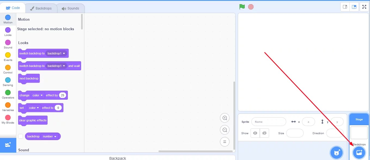This screenshot has height=160, width=370.
Task: Zoom out the code workspace
Action: (x=225, y=130)
